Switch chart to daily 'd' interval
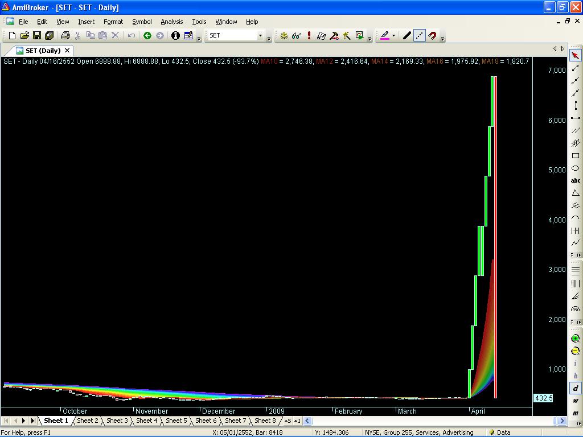The width and height of the screenshot is (583, 437). (x=575, y=388)
